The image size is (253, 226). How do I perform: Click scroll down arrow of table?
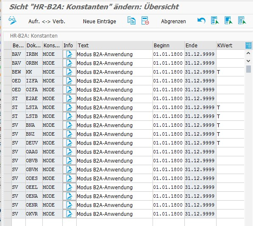pos(248,61)
